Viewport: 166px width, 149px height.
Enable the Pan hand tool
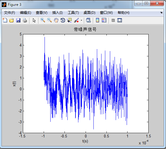56,20
